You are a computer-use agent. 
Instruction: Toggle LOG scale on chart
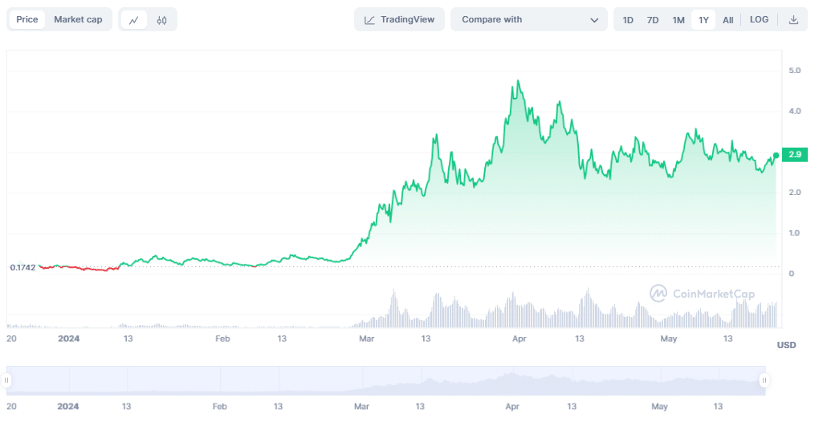pos(759,19)
